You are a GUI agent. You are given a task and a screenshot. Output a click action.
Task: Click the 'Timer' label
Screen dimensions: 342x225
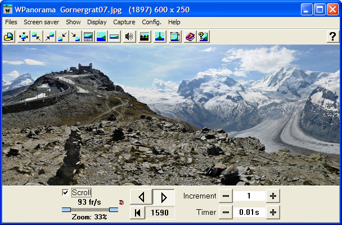pos(206,212)
